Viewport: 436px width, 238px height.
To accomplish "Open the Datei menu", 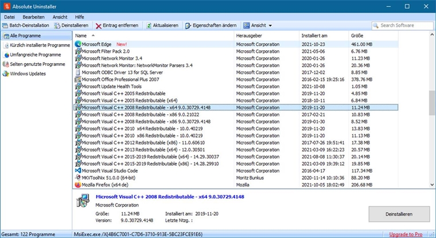I will click(x=9, y=17).
